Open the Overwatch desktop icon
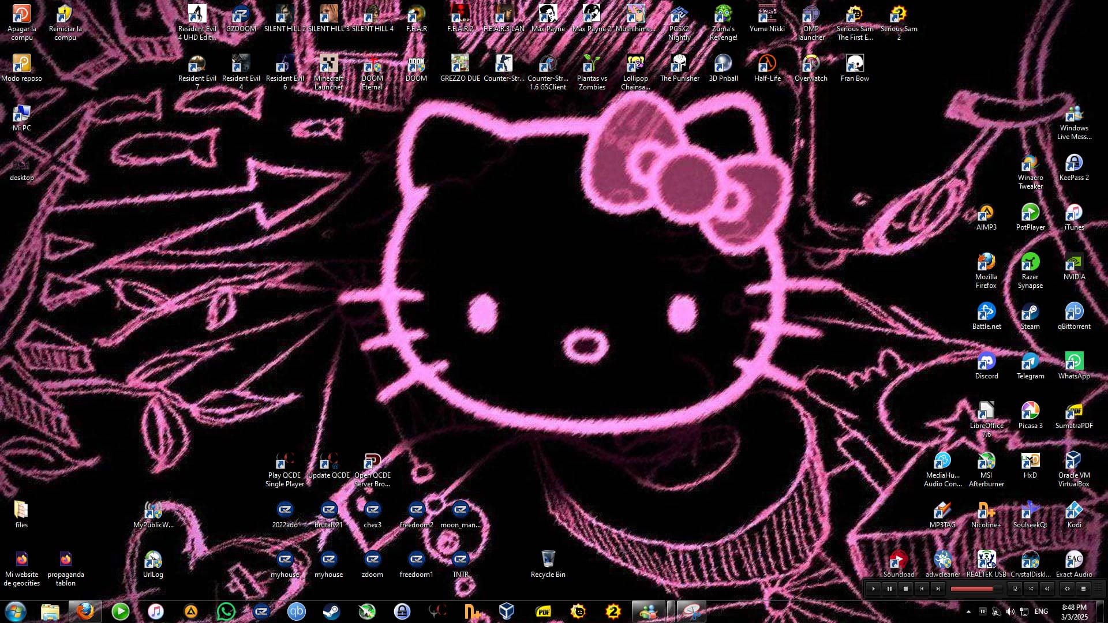The width and height of the screenshot is (1108, 623). pyautogui.click(x=811, y=68)
